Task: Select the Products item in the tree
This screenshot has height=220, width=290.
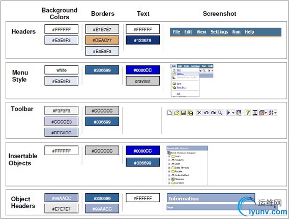Action: click(179, 160)
